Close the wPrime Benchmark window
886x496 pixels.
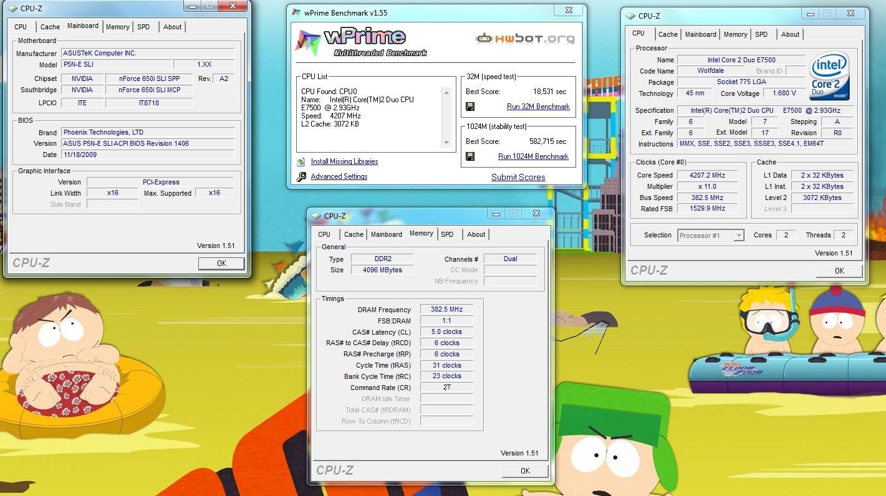click(569, 10)
